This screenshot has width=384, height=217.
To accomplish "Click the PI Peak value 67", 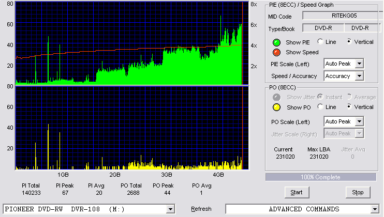I will click(x=65, y=193).
